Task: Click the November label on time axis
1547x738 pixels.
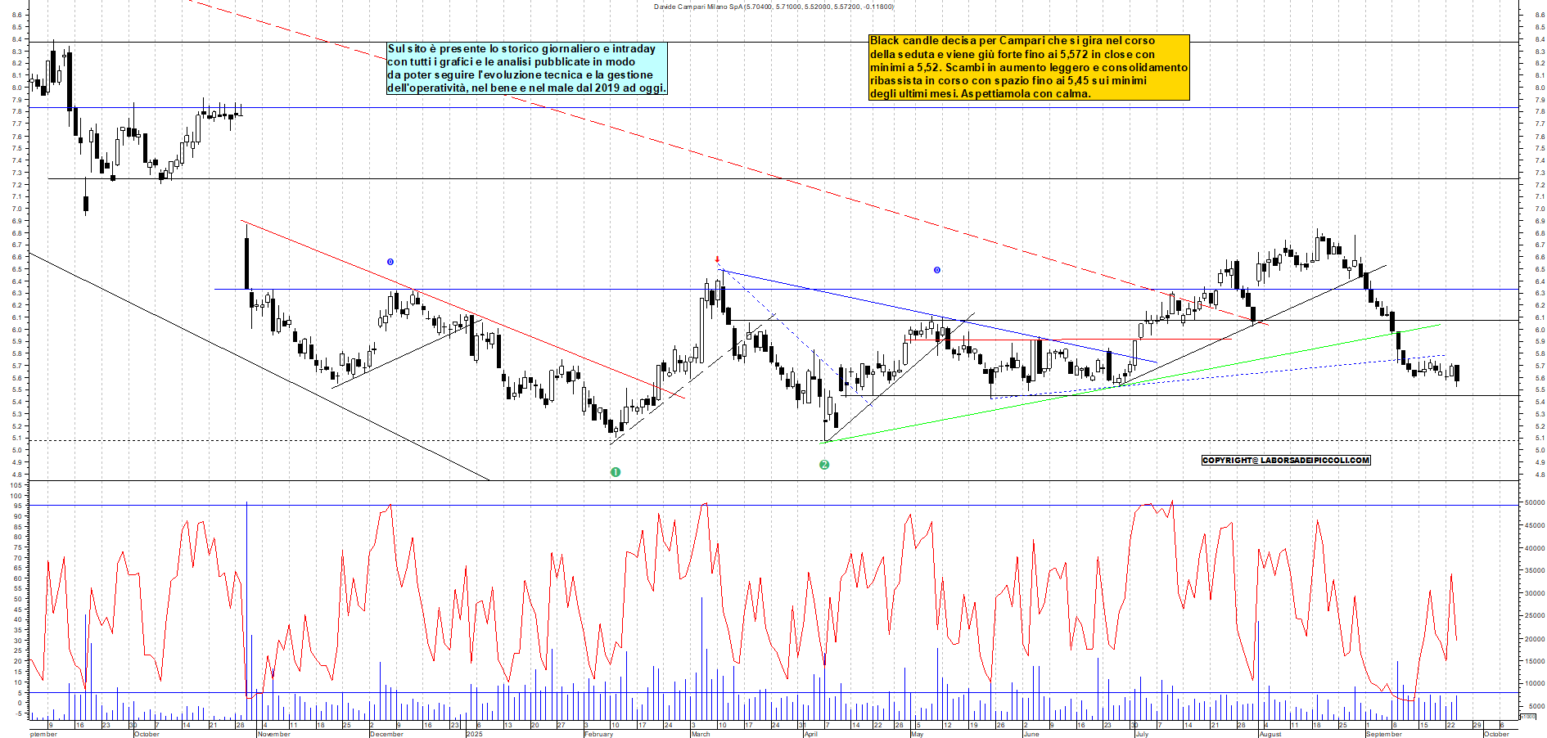Action: coord(274,734)
